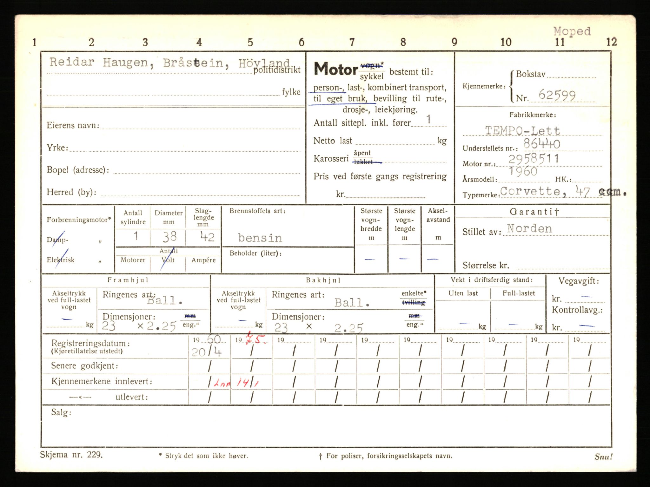Click the owner name 'Reidar Haugen'
Screen dimensions: 650x487
click(99, 63)
